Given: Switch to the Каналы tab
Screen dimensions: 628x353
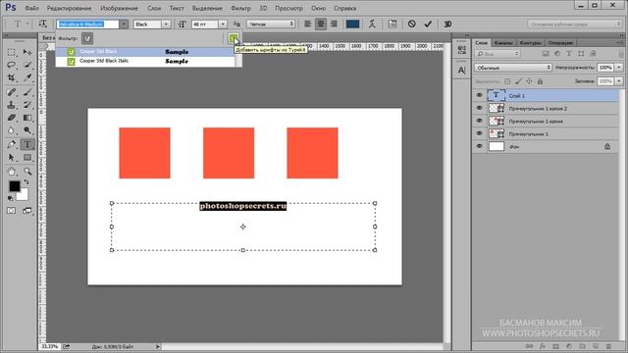Looking at the screenshot, I should [x=503, y=43].
